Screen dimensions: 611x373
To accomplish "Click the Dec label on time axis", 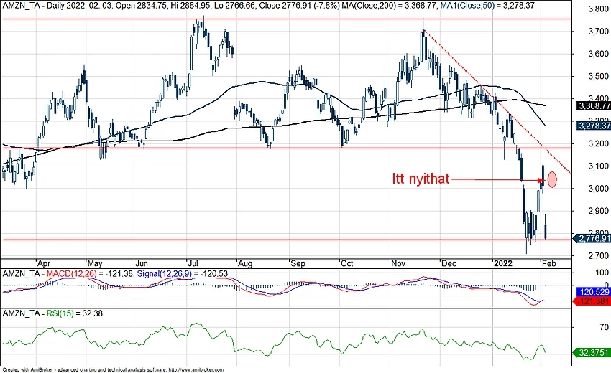I will click(x=449, y=264).
